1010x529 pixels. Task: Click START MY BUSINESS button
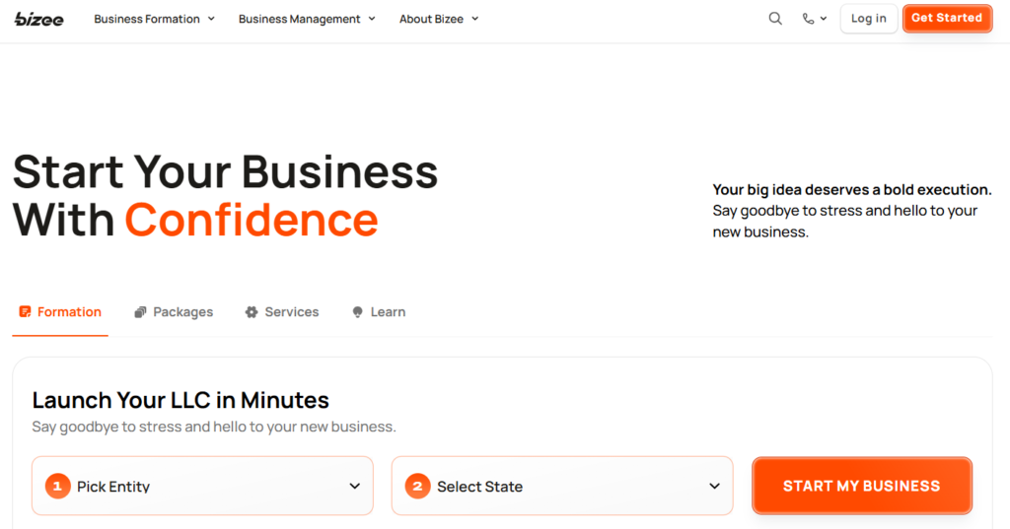[862, 486]
